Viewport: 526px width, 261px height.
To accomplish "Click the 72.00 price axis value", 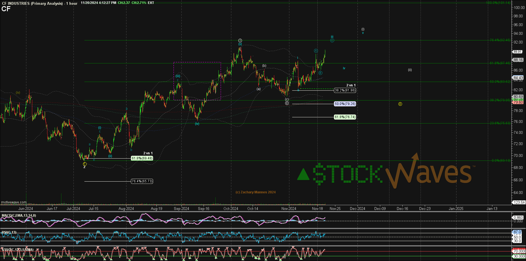I will pos(518,144).
